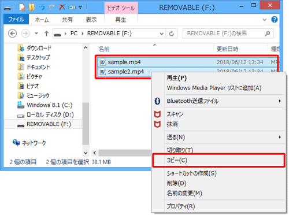This screenshot has width=289, height=215.
Task: Click the navigation pane scroll down arrow
Action: [x=86, y=153]
